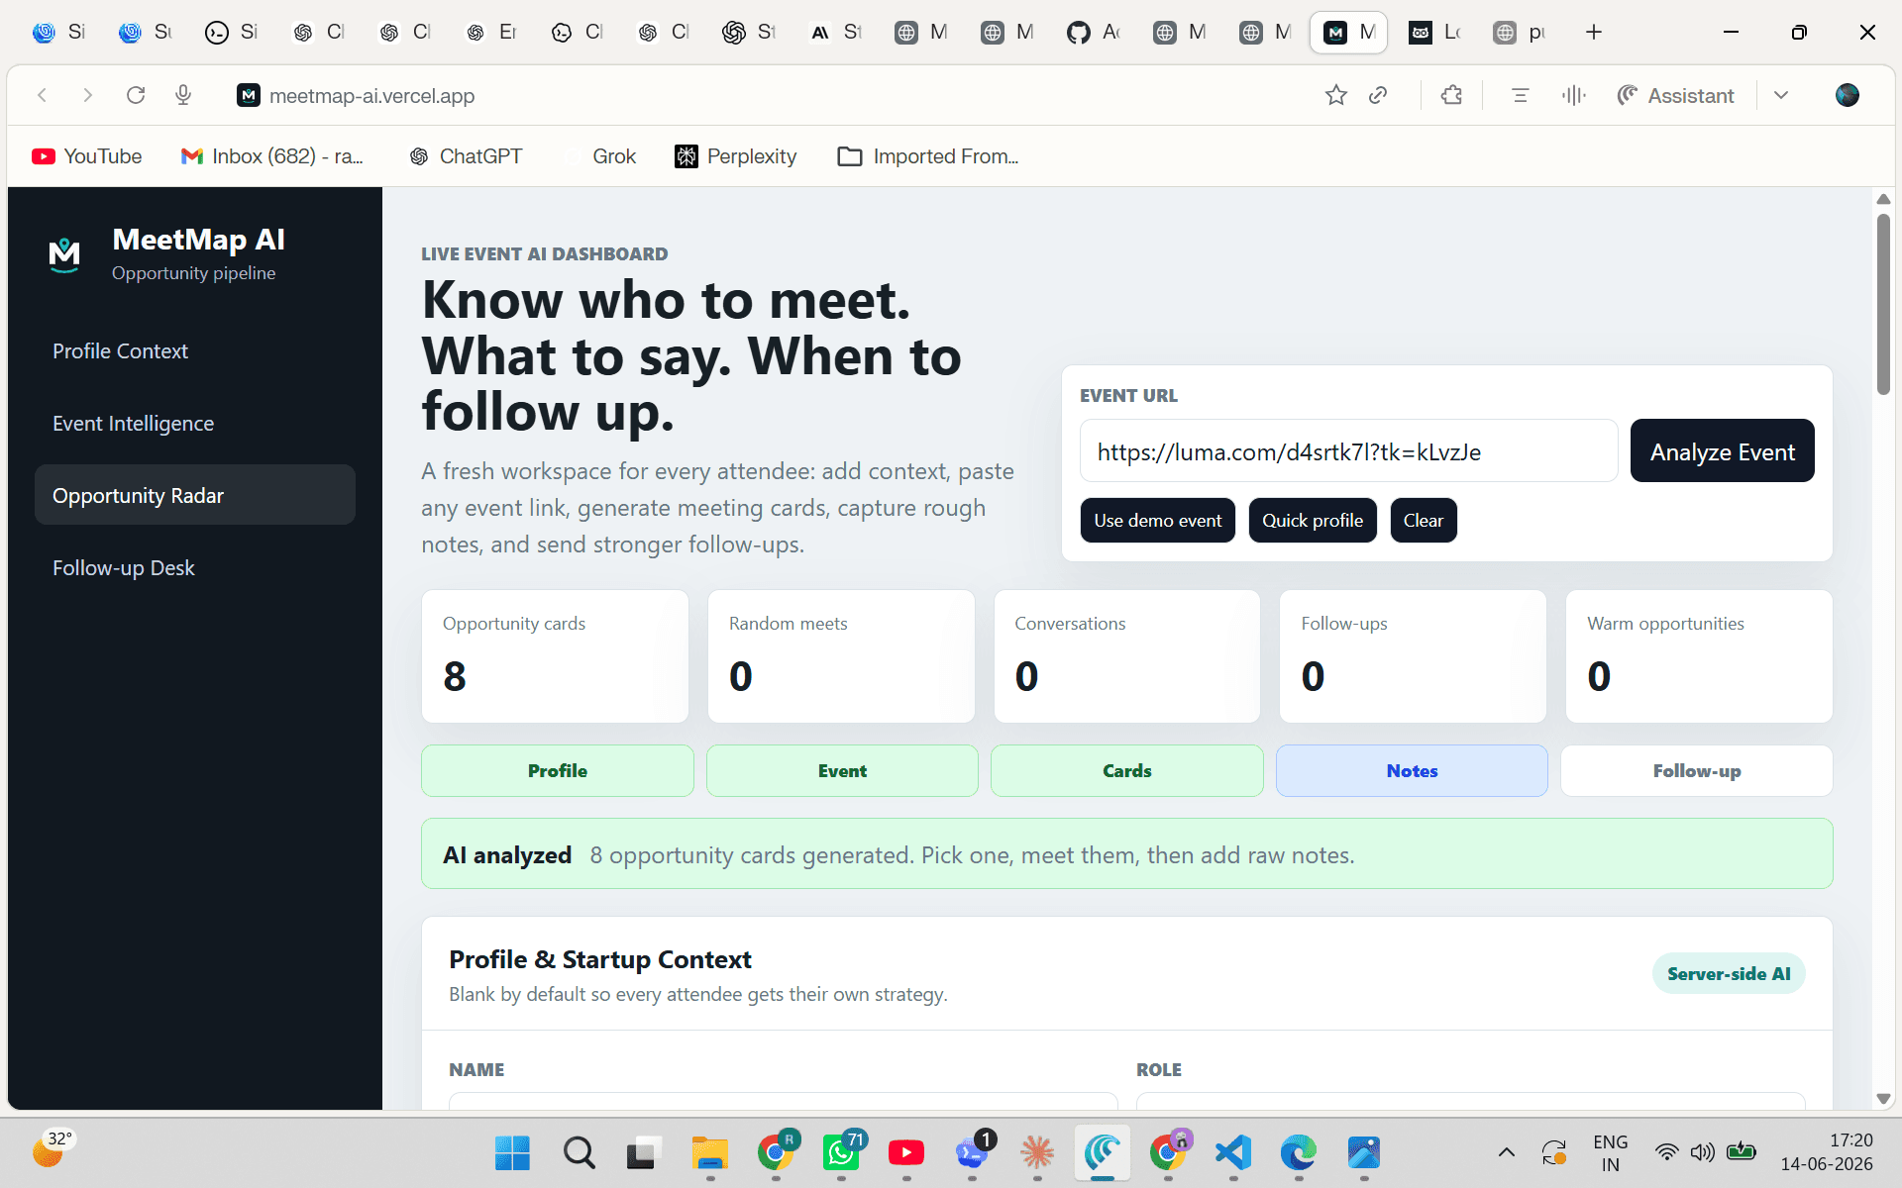Open a new browser tab with plus
Viewport: 1902px width, 1188px height.
coord(1594,33)
